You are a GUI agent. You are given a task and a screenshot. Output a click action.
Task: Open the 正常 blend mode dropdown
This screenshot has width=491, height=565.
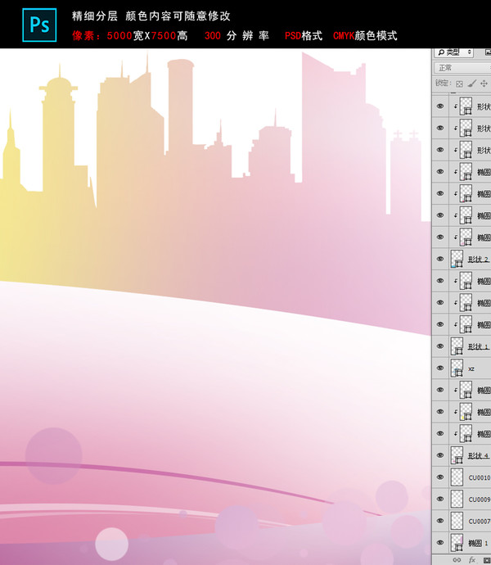[462, 68]
